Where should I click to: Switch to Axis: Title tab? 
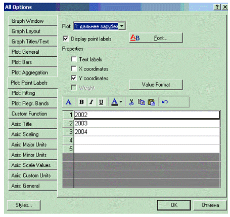[x=33, y=124]
